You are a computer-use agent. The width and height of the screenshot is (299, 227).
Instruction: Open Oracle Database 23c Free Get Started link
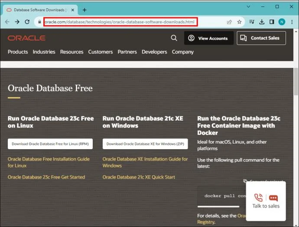(x=46, y=177)
